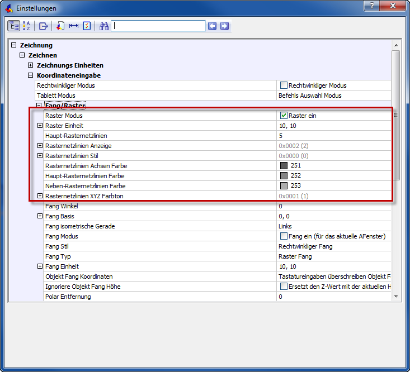410x372 pixels.
Task: Toggle the Fang ein checkbox
Action: [284, 236]
